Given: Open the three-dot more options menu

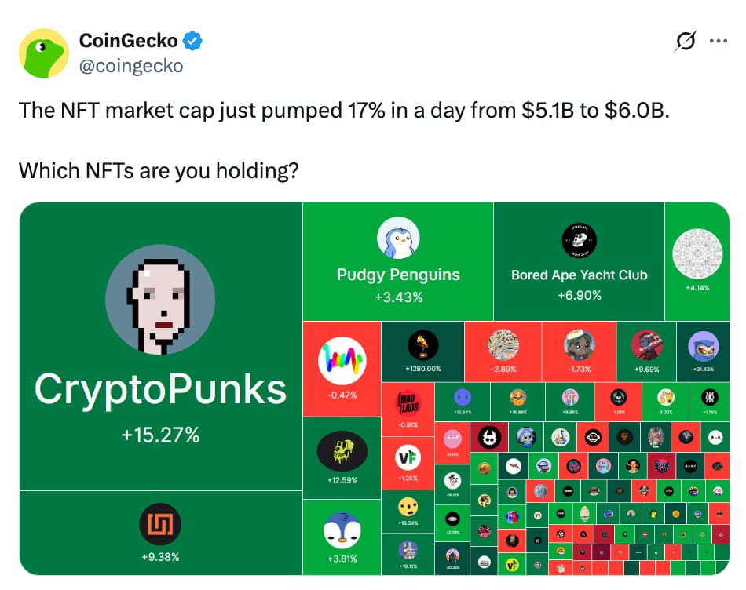Looking at the screenshot, I should pos(718,41).
